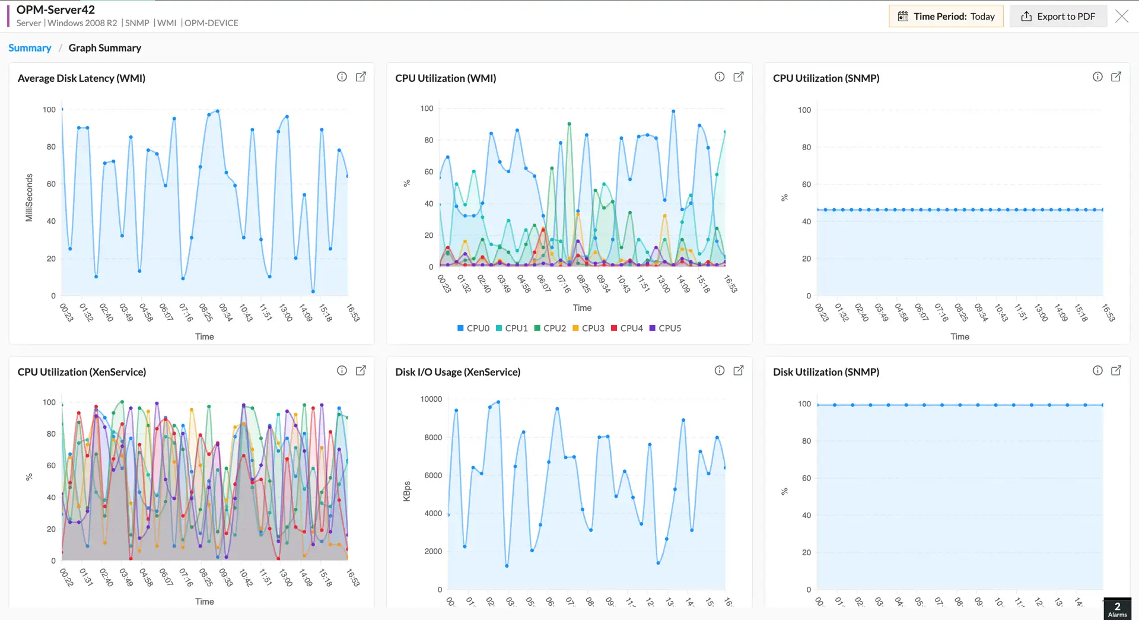Pop out Average Disk Latency (WMI) graph
Image resolution: width=1139 pixels, height=620 pixels.
[361, 77]
